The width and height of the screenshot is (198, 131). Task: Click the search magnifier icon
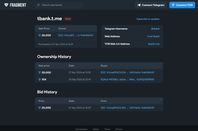click(x=38, y=5)
